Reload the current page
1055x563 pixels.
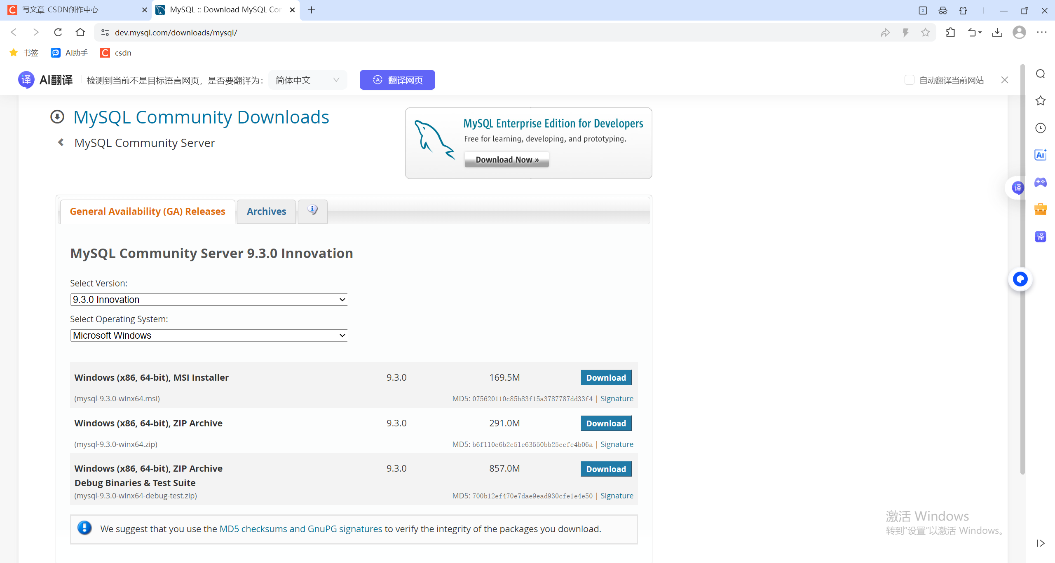point(58,32)
